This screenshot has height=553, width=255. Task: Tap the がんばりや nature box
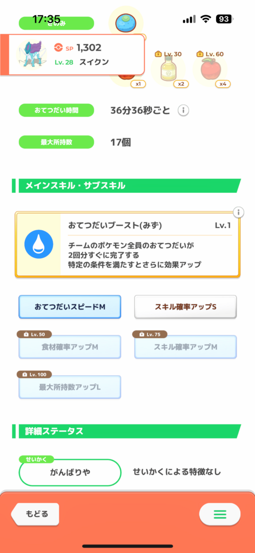(70, 473)
